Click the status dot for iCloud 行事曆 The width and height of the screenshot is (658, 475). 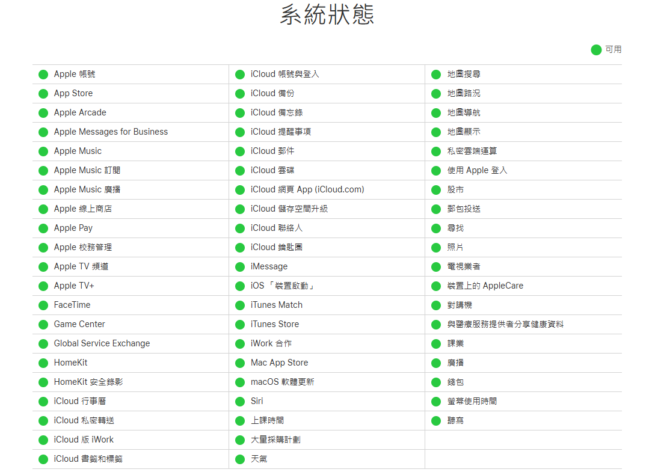pyautogui.click(x=43, y=402)
